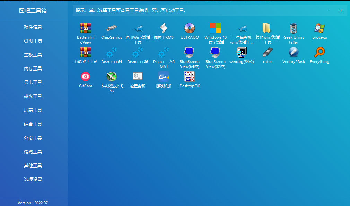
Task: Select BlueScreenView(64位) icon
Action: click(189, 53)
